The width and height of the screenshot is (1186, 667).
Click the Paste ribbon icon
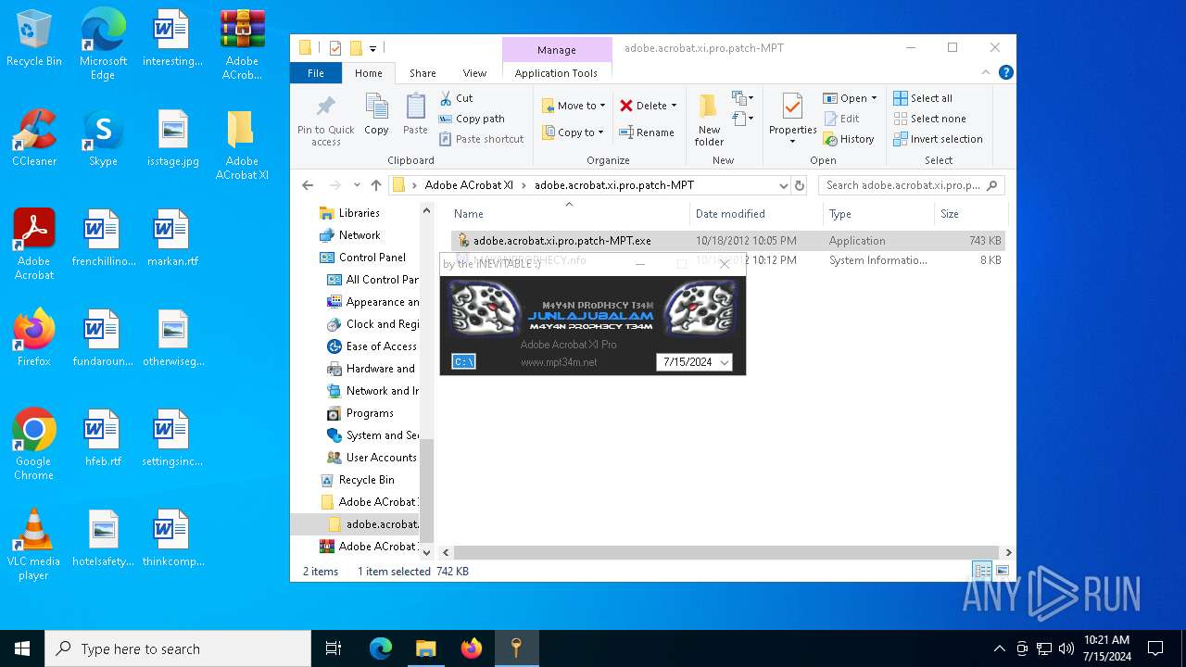(x=415, y=107)
